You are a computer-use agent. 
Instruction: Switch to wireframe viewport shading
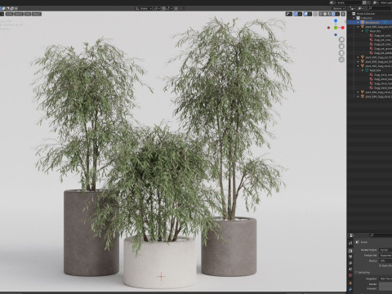[x=321, y=14]
